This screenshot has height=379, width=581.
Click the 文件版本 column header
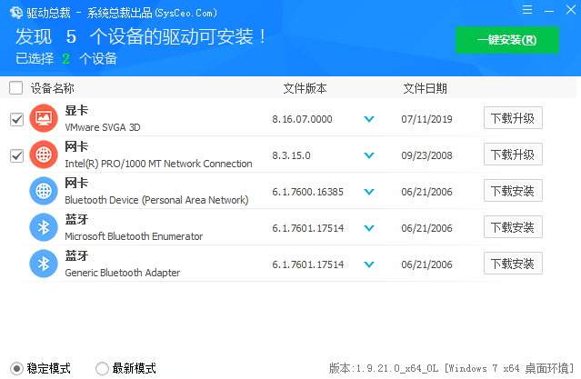click(305, 88)
